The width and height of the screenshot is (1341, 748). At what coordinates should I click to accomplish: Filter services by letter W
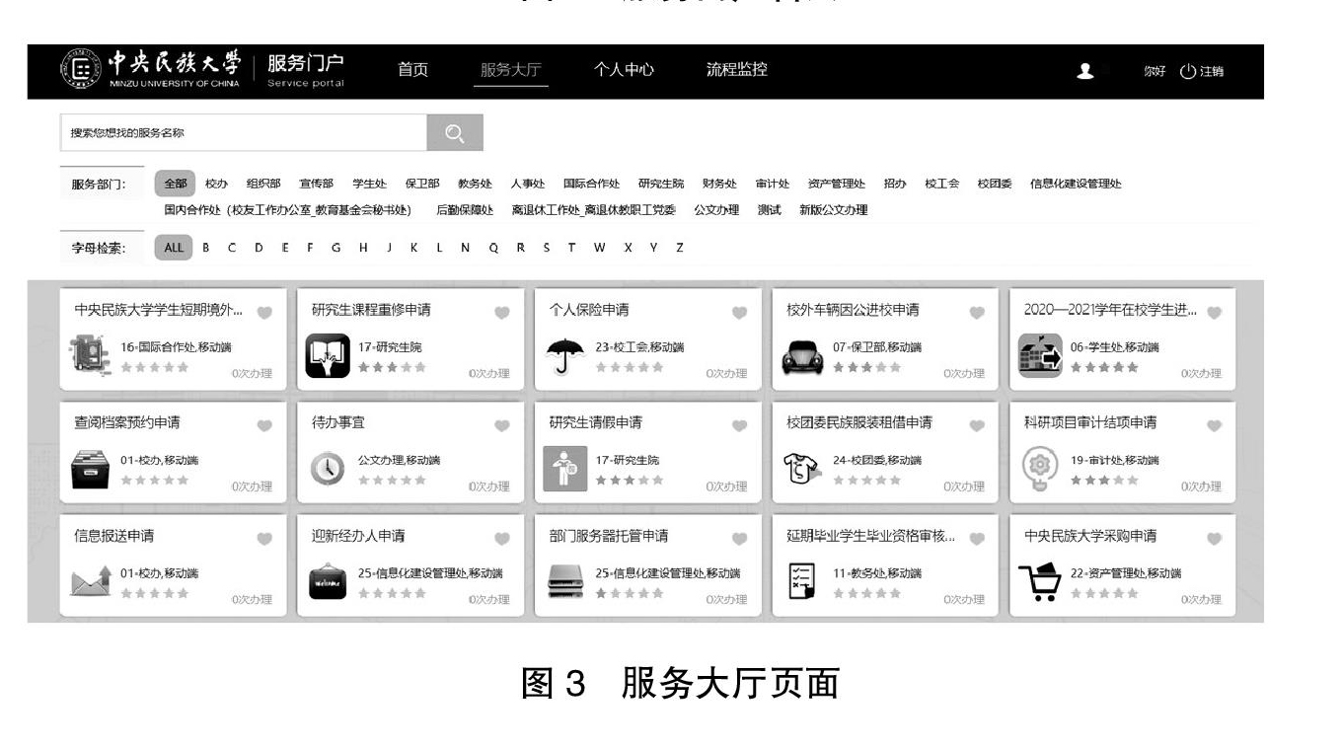pyautogui.click(x=599, y=248)
